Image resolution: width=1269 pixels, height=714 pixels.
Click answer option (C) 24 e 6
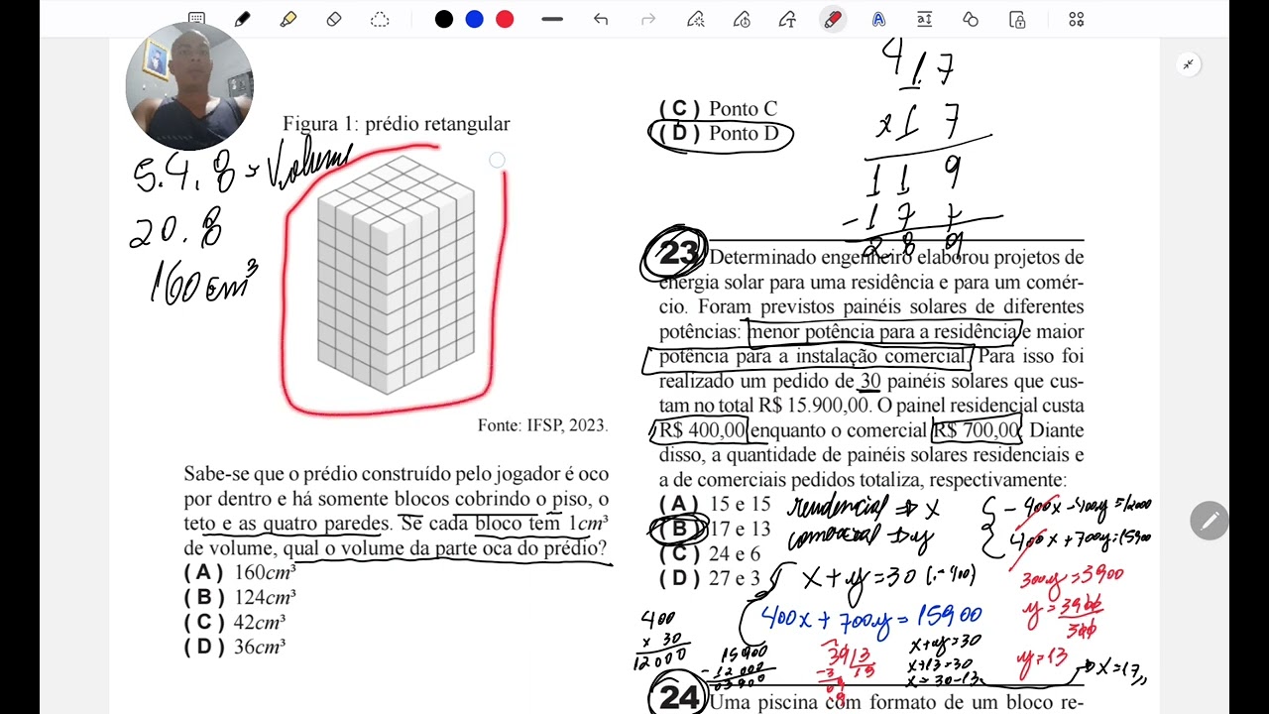pyautogui.click(x=710, y=553)
